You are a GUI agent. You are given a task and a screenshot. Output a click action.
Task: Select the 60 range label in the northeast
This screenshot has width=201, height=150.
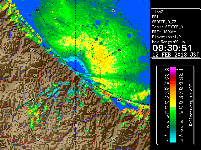click(113, 10)
